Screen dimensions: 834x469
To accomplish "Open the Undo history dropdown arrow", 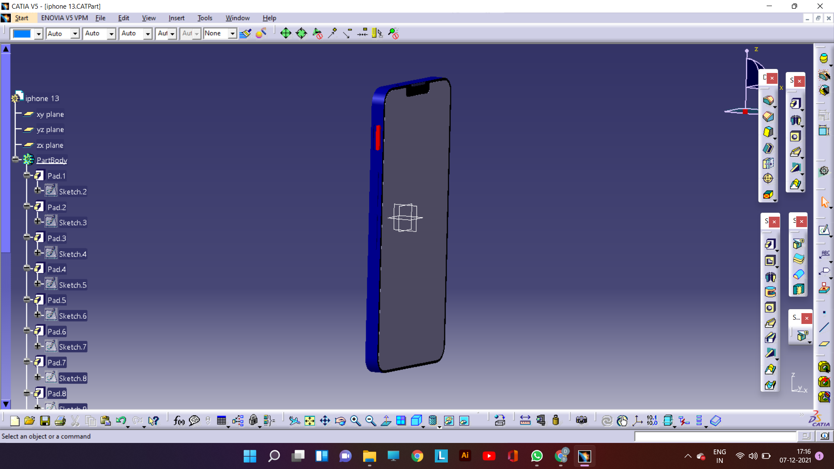I will [128, 427].
